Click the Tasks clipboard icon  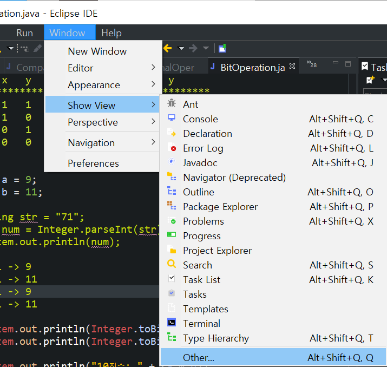(172, 293)
